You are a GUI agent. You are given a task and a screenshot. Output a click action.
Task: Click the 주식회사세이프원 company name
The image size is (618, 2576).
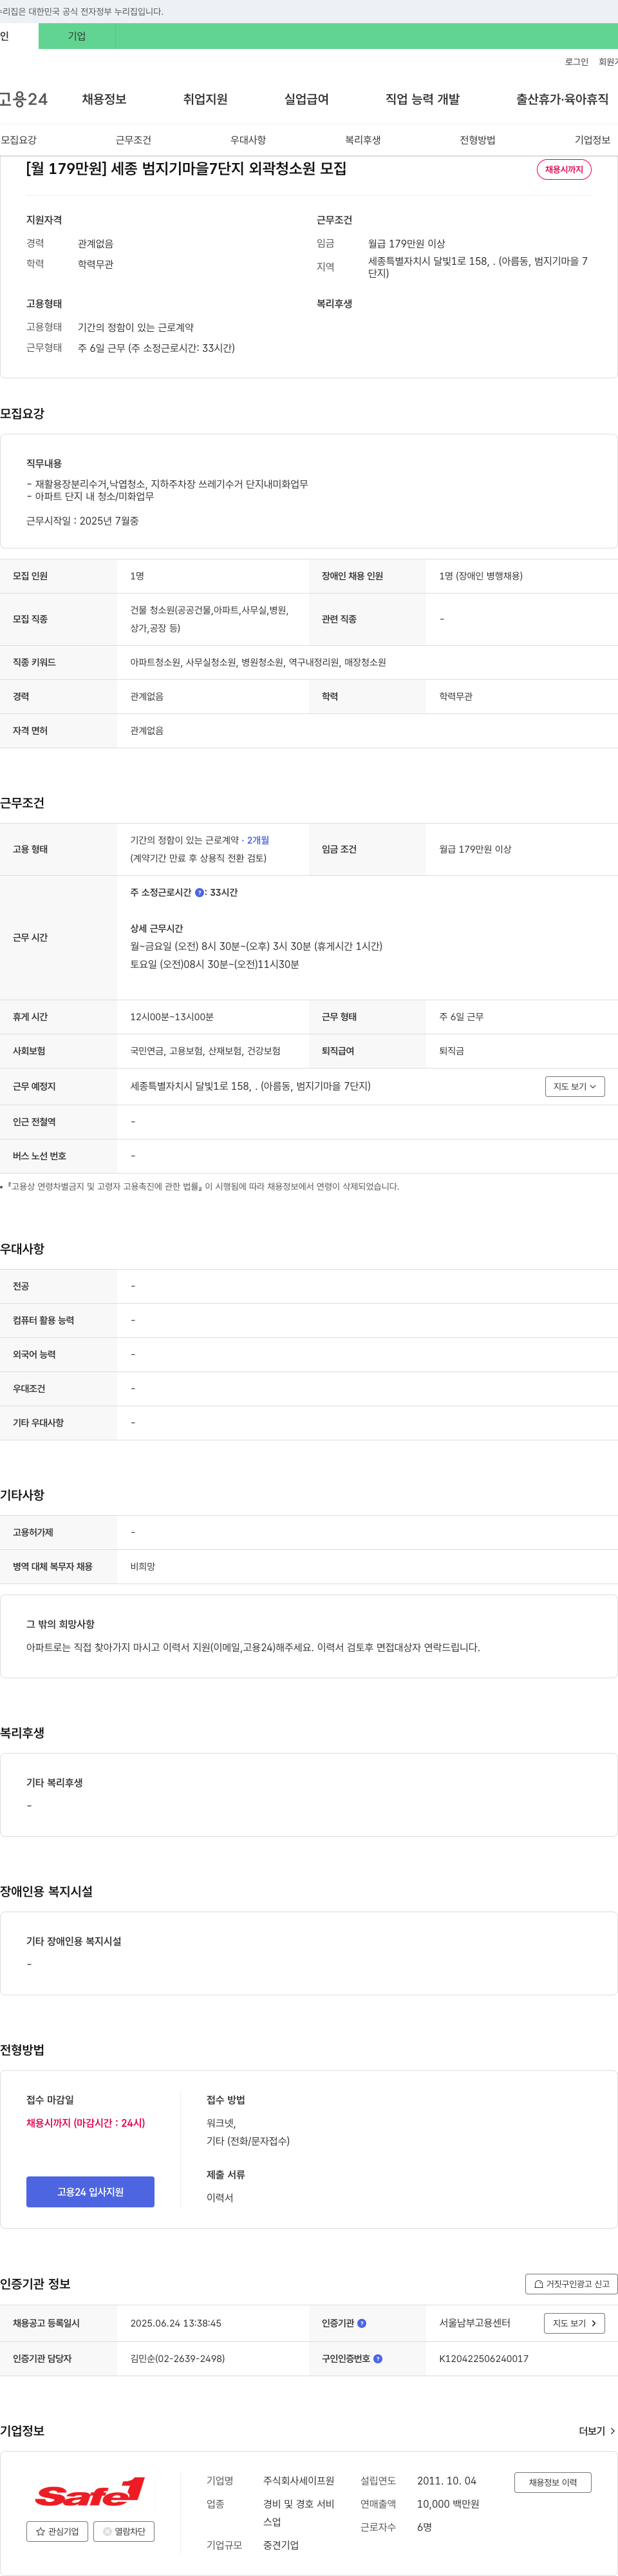coord(299,2480)
